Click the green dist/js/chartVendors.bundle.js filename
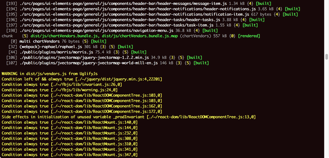329x158 pixels. pyautogui.click(x=65, y=36)
